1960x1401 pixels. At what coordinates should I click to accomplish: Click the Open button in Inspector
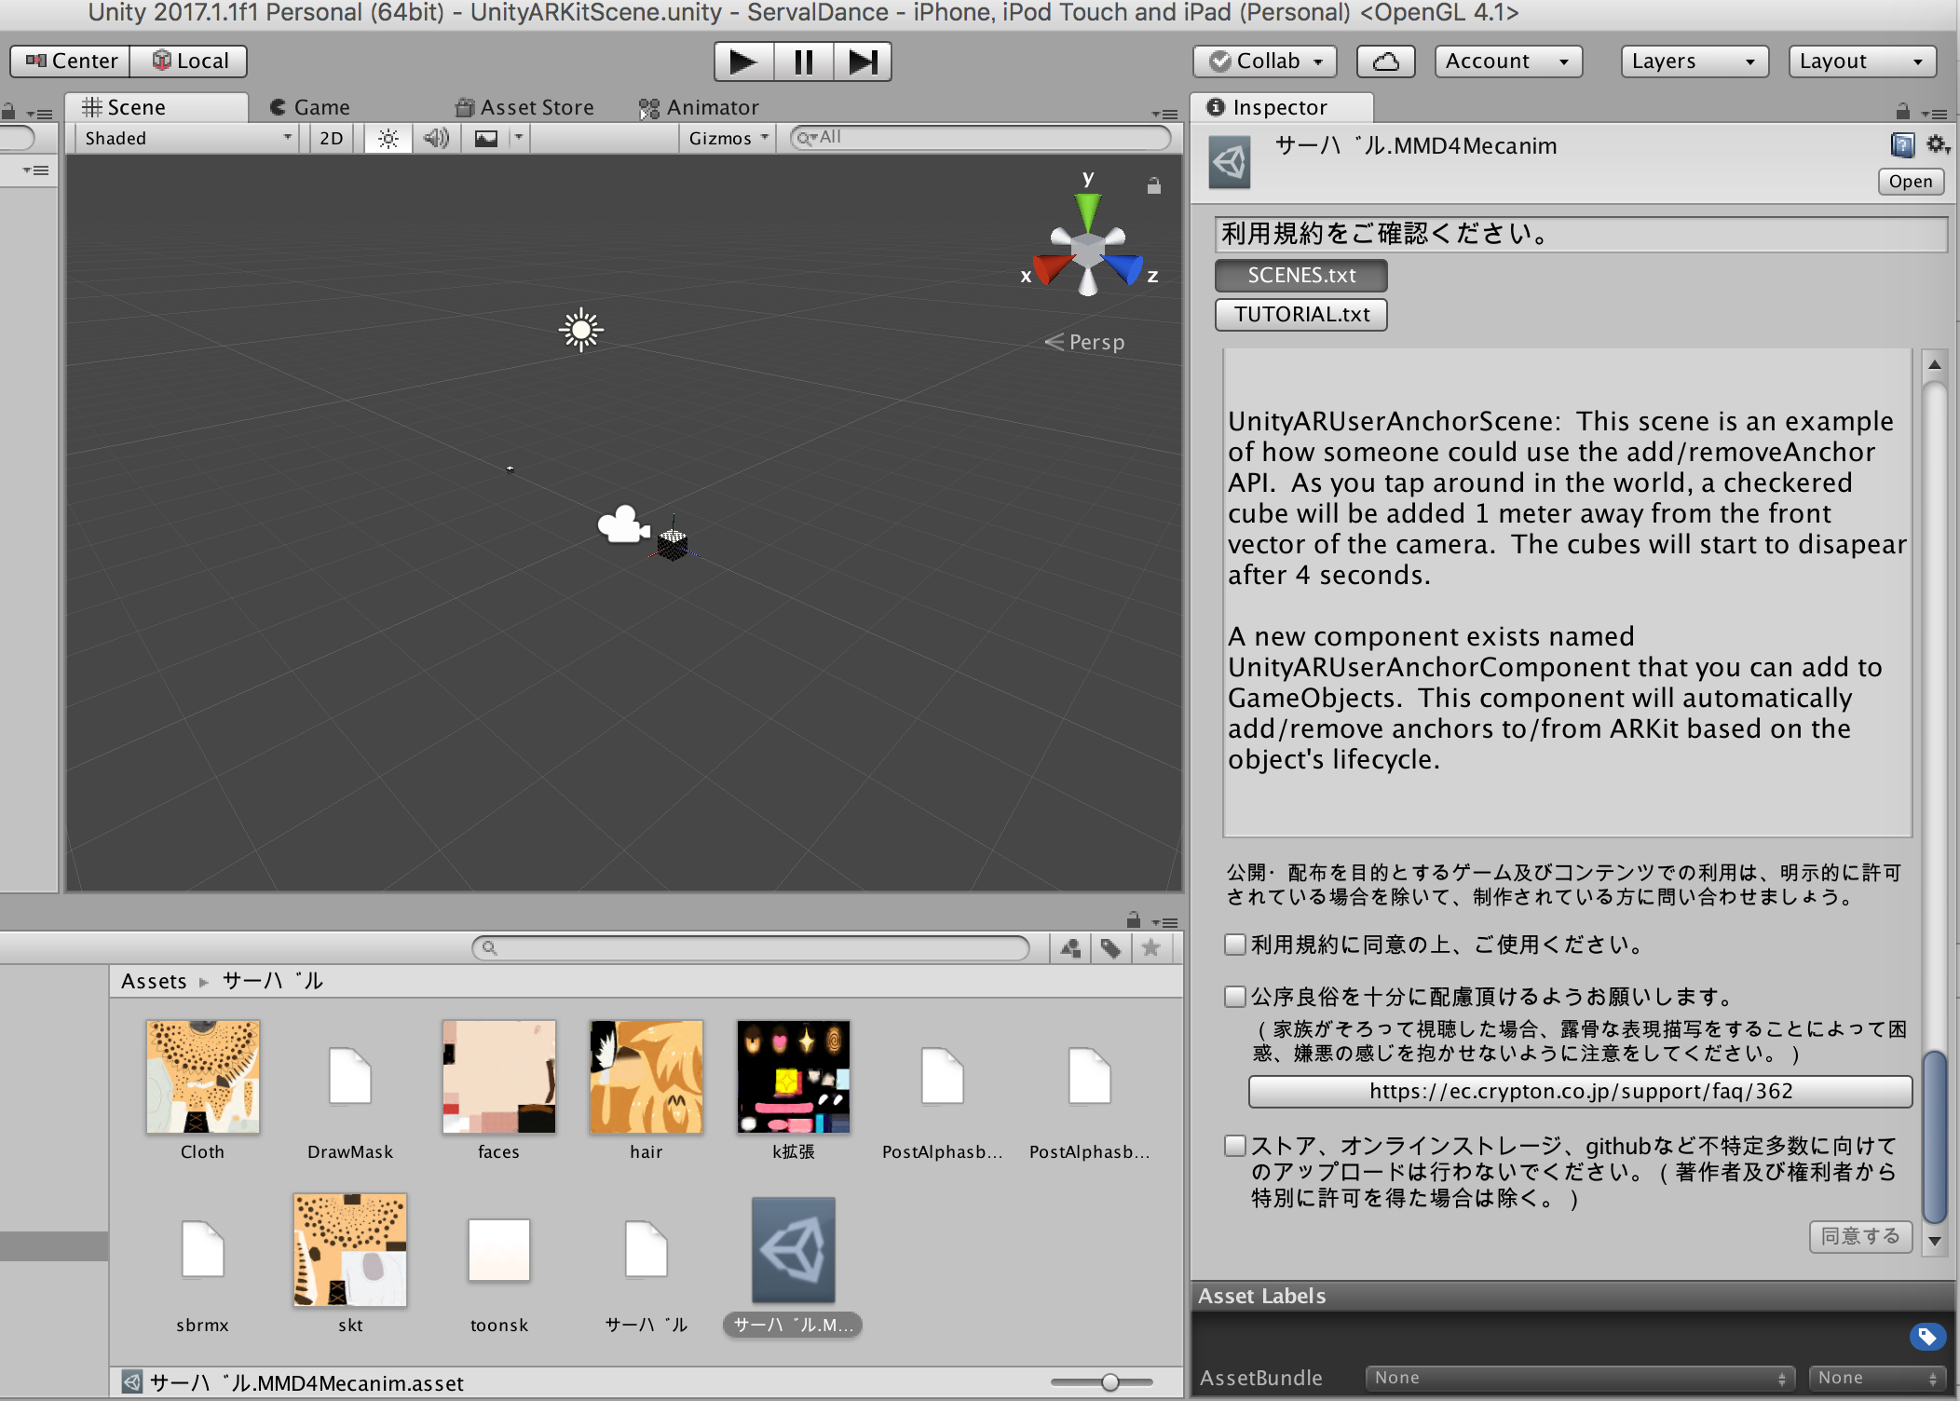(1911, 182)
